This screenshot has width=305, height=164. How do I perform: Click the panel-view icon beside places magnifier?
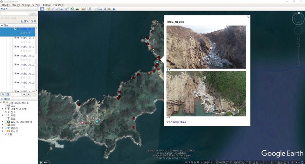(8, 94)
